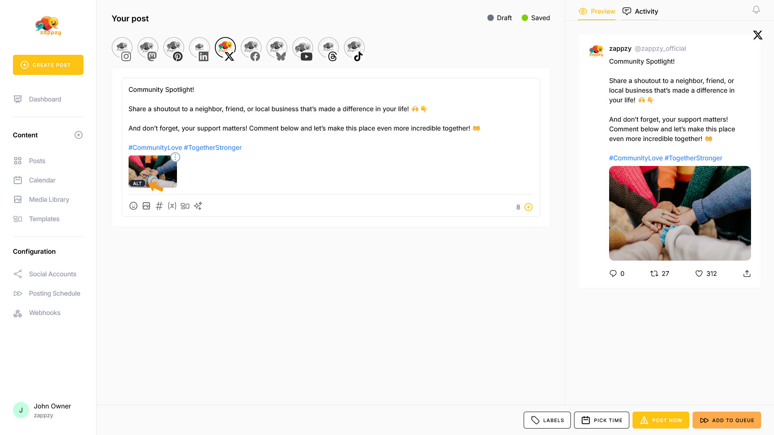The image size is (774, 435).
Task: Click the Draft status indicator
Action: (x=499, y=18)
